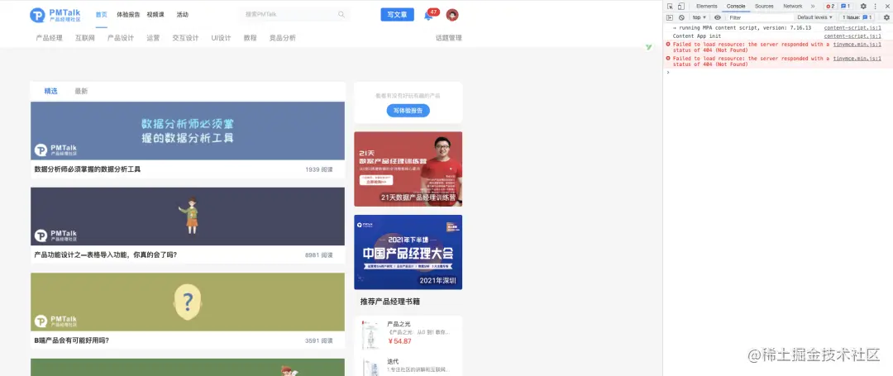Switch to the Elements tab
The width and height of the screenshot is (893, 376).
point(706,7)
